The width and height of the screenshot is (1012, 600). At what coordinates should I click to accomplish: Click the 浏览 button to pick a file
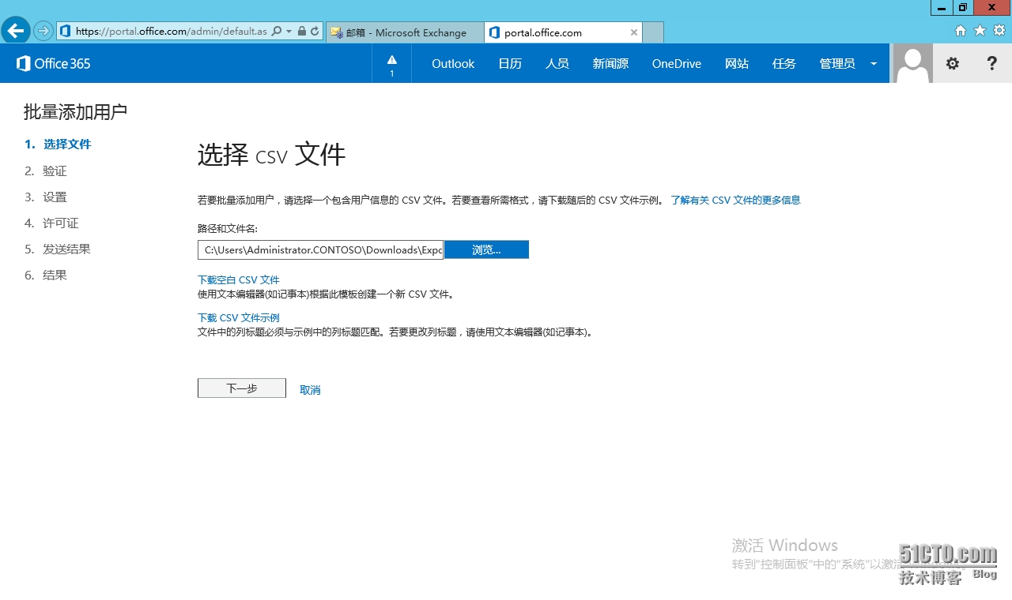(486, 249)
